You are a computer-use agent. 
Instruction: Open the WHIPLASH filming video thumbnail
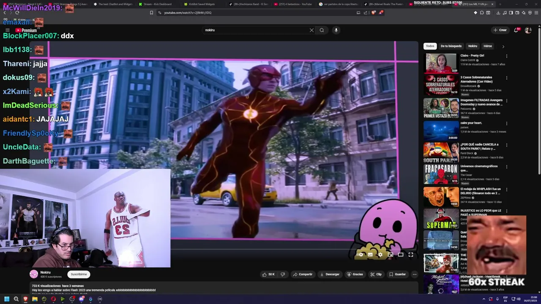(441, 196)
